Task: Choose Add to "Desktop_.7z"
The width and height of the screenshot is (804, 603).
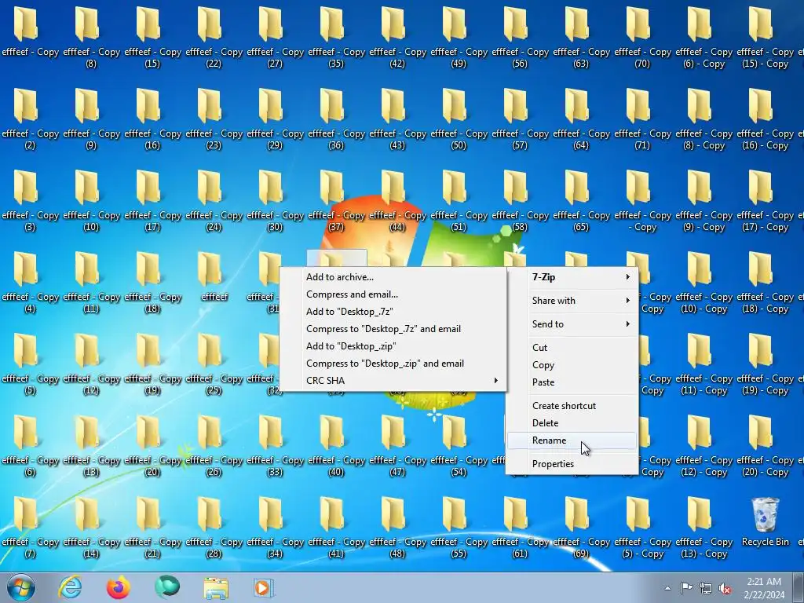Action: 393,311
